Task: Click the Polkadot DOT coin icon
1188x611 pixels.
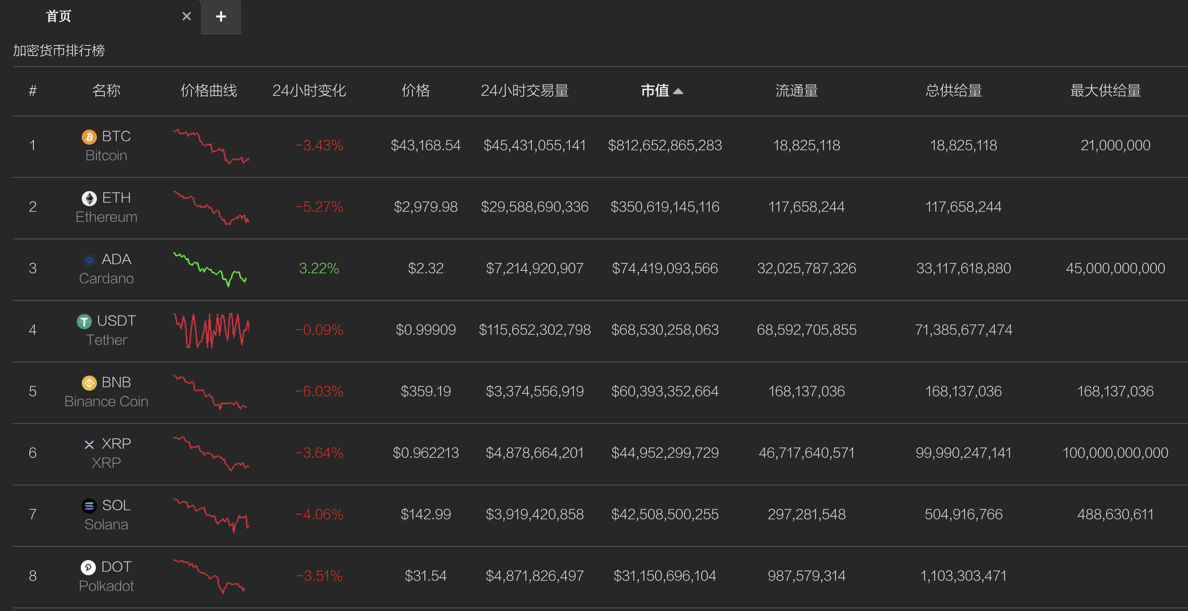Action: point(88,567)
